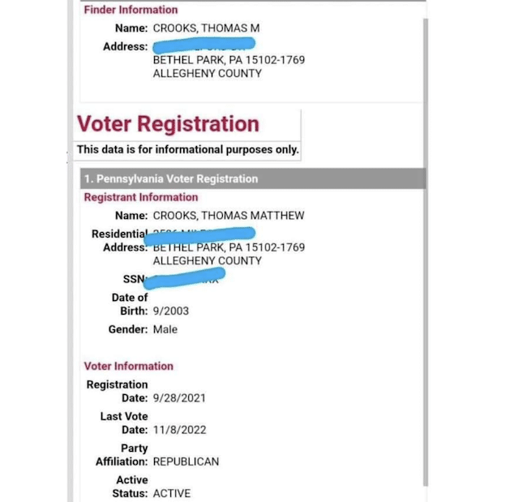Click the blue redaction mark over SSN

[x=188, y=277]
